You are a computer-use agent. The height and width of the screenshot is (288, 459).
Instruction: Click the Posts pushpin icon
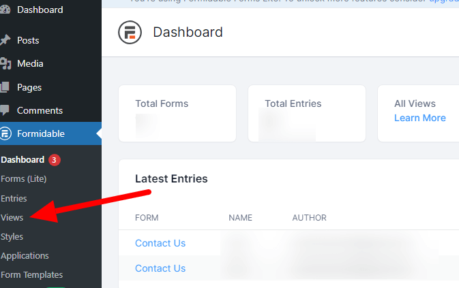pos(5,40)
